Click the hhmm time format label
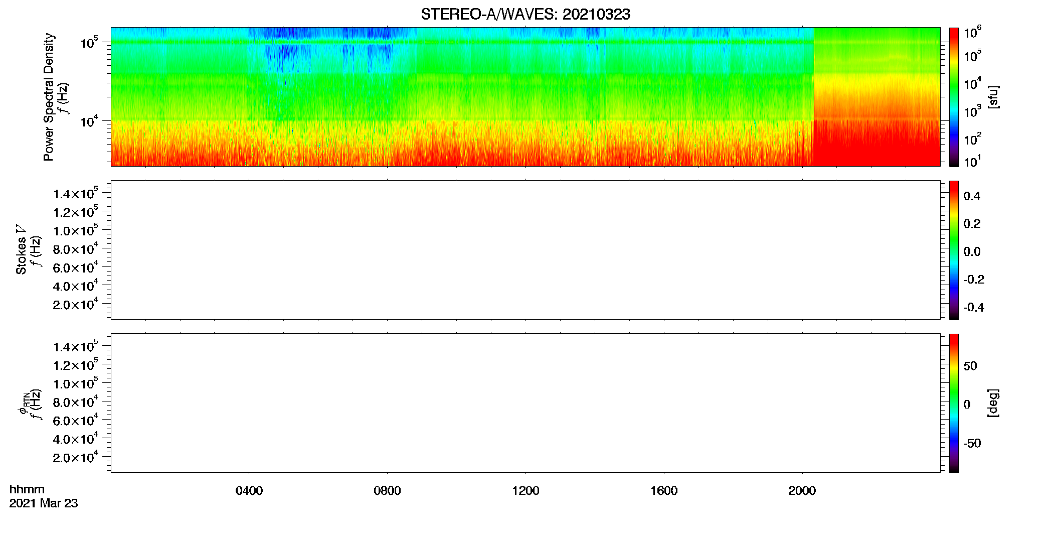The image size is (1051, 542). (27, 489)
